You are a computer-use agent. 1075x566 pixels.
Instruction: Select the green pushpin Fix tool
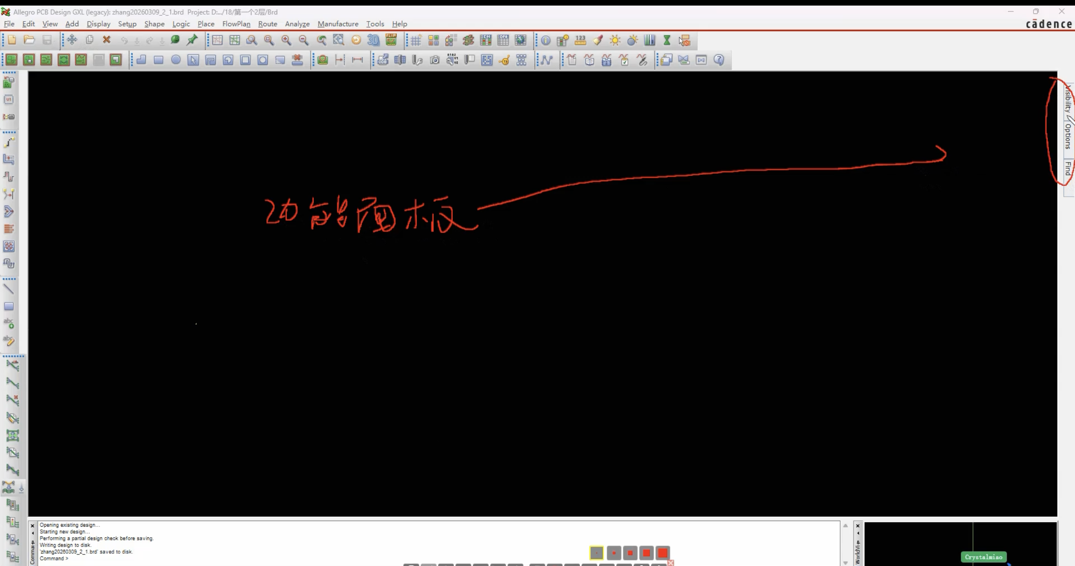[x=192, y=40]
